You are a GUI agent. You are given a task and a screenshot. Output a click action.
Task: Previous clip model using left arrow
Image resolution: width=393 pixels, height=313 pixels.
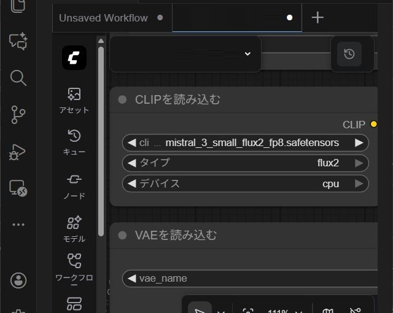coord(132,143)
